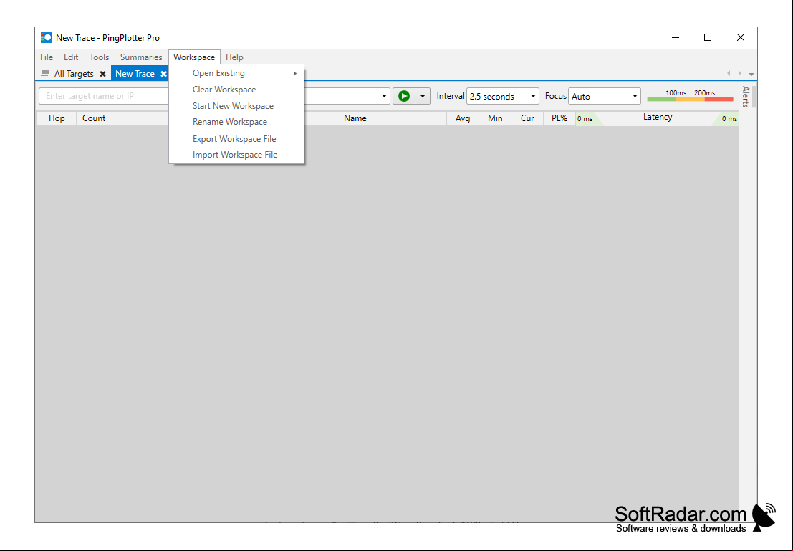Open the File menu
The image size is (793, 551).
pos(47,57)
